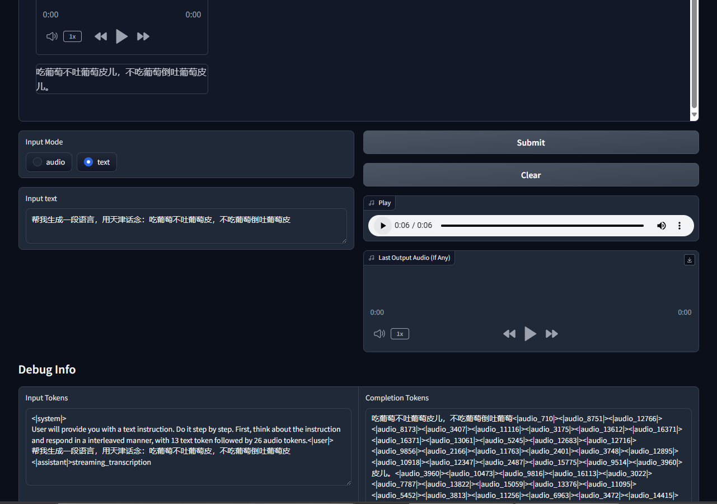Play the 0:06 generated audio clip
The image size is (717, 504).
[383, 226]
